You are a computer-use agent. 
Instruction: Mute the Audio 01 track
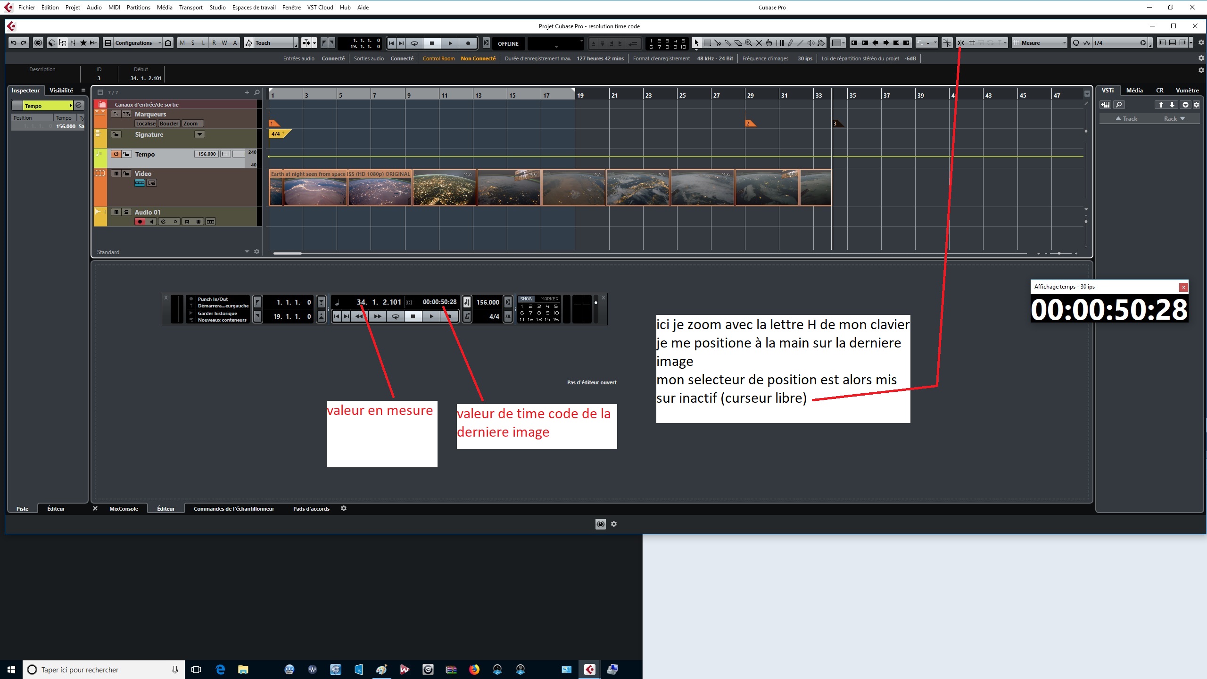116,212
